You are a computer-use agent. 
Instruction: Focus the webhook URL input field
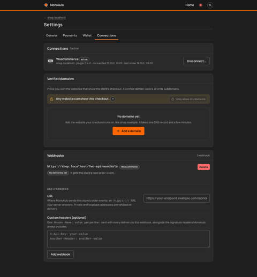[177, 198]
